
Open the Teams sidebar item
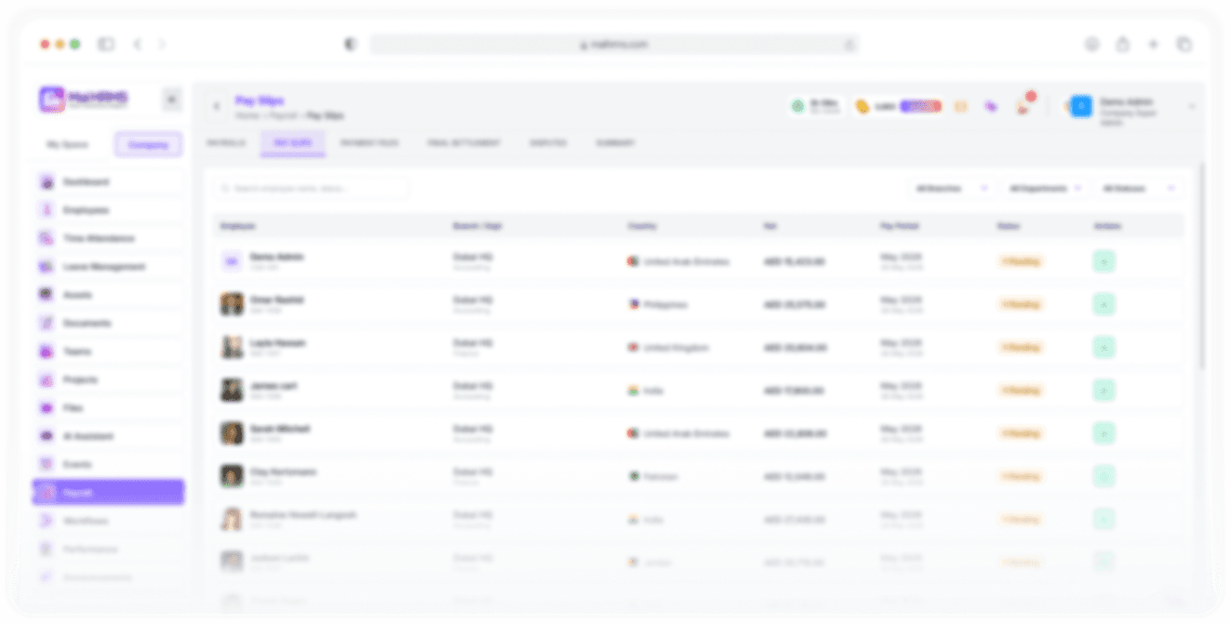[108, 352]
